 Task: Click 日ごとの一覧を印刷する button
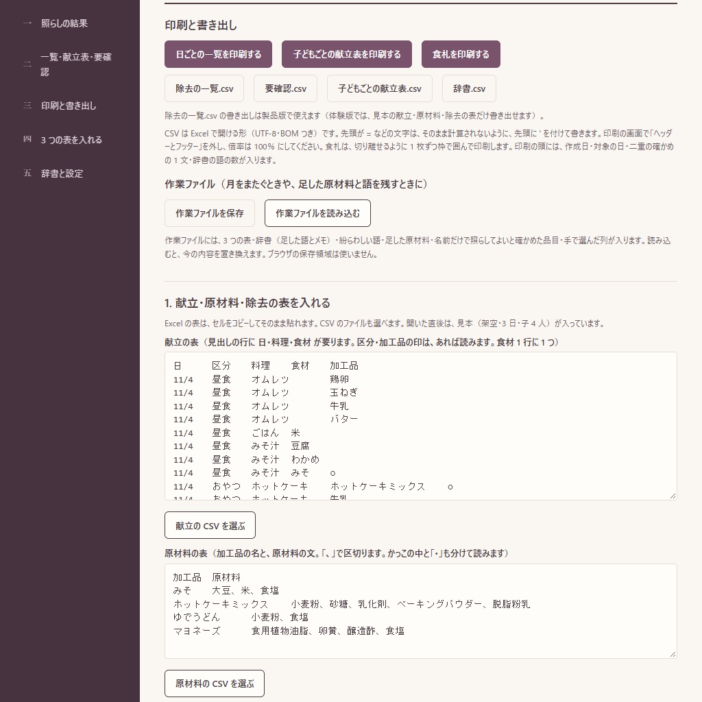[219, 54]
